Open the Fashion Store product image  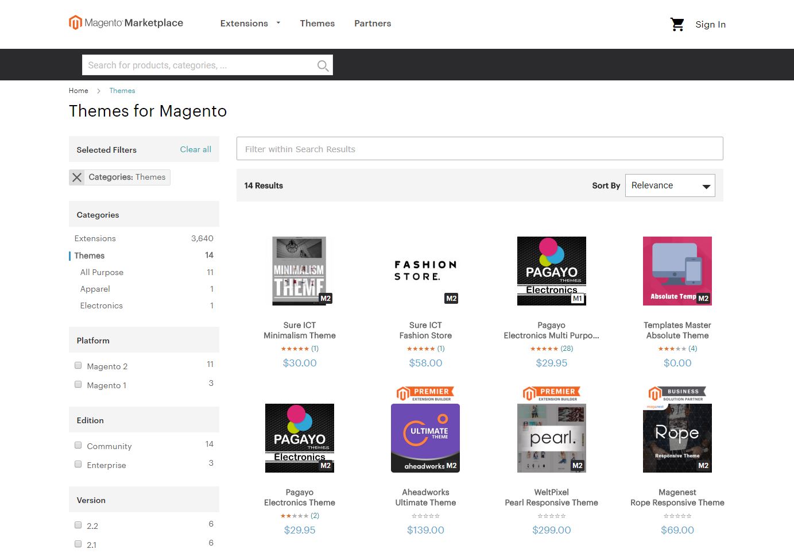(425, 271)
